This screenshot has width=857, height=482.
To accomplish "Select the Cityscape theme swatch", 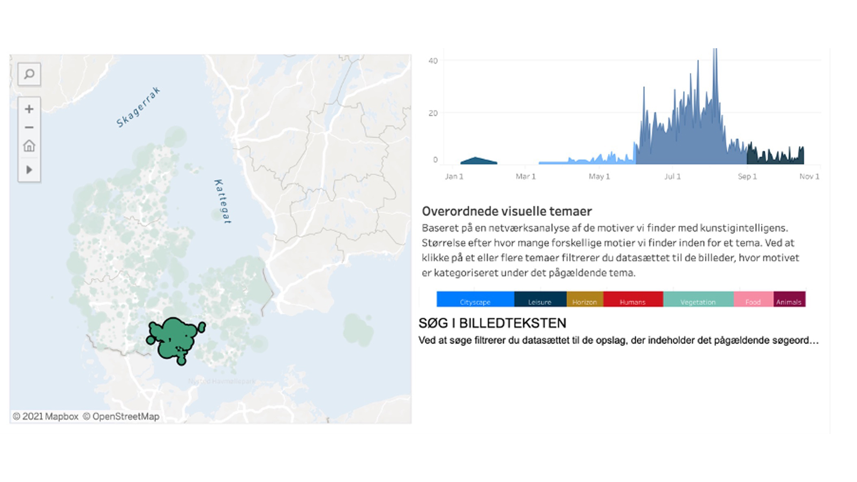I will pyautogui.click(x=475, y=299).
